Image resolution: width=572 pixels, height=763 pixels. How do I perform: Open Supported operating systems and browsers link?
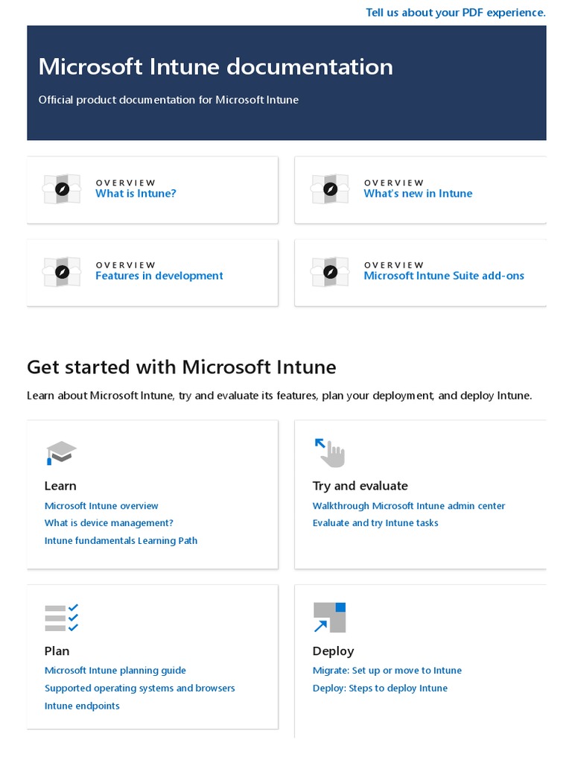click(x=139, y=688)
